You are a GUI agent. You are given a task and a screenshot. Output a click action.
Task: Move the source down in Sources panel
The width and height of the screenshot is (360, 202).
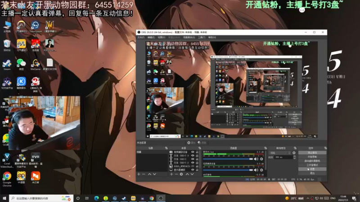[x=192, y=174]
